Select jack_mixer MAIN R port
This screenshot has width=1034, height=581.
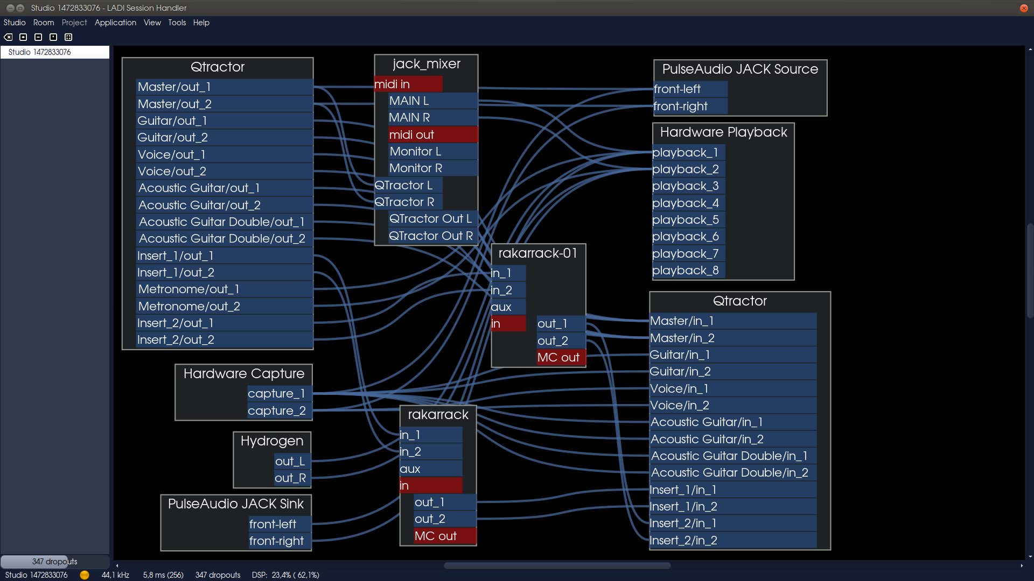[x=433, y=118]
